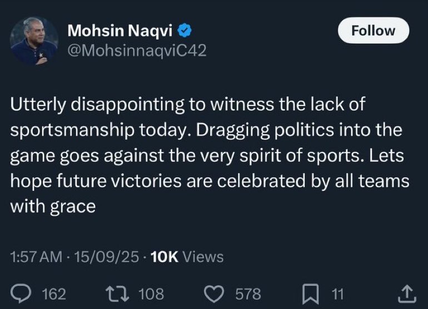
Task: Open Mohsin Naqvi's profile picture
Action: coord(34,40)
